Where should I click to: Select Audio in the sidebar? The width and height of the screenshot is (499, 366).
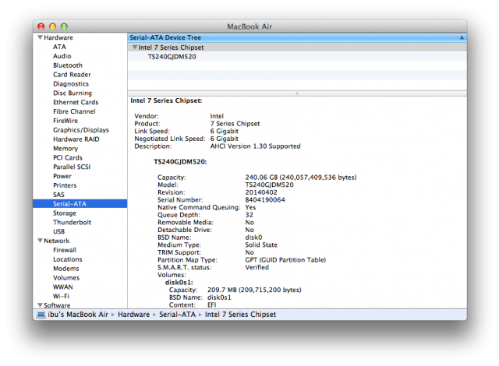tap(62, 56)
